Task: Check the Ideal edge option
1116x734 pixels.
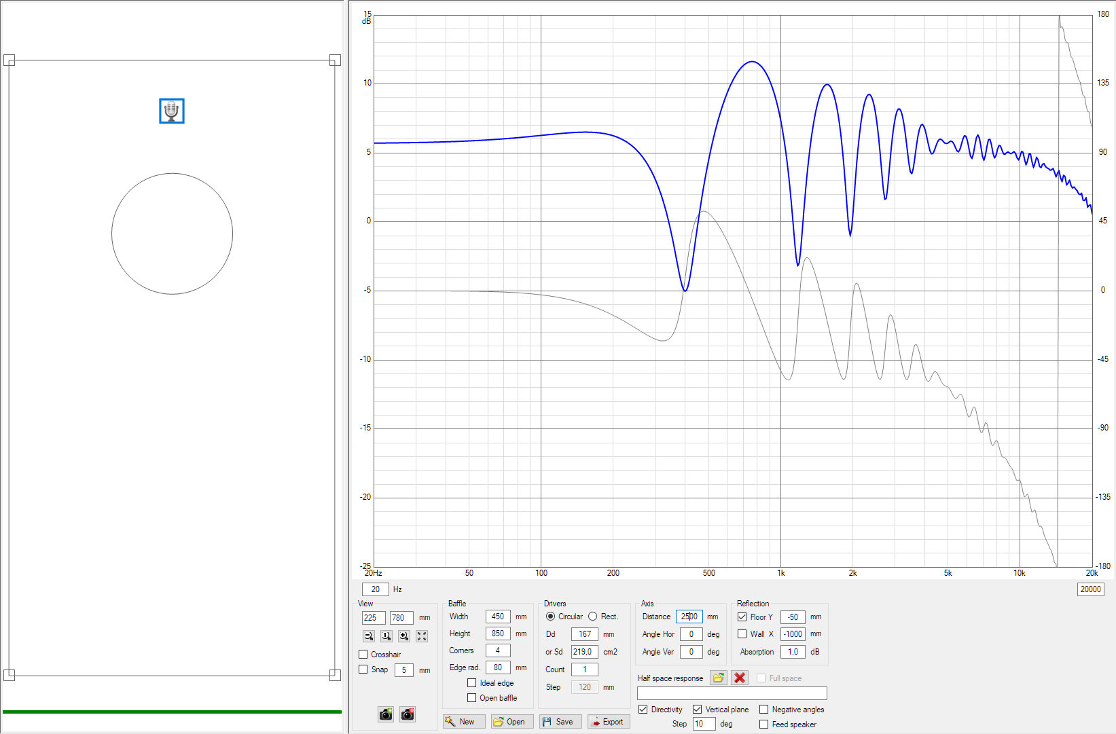Action: pyautogui.click(x=471, y=683)
